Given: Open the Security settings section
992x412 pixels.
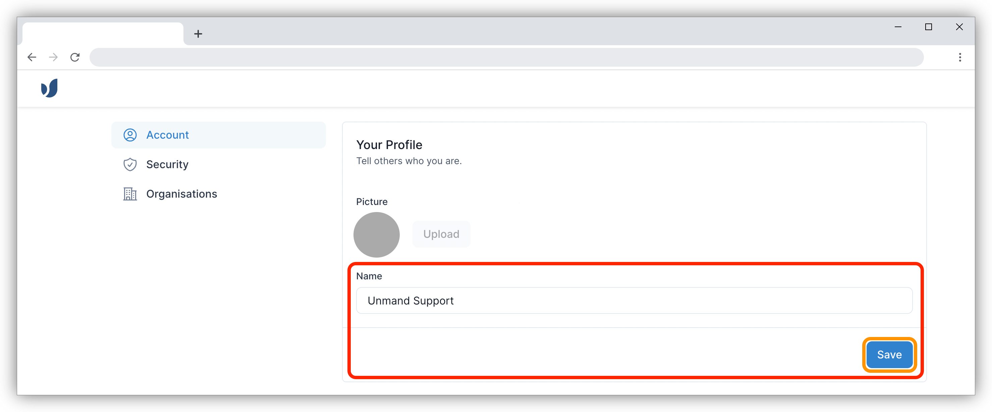Looking at the screenshot, I should [167, 165].
